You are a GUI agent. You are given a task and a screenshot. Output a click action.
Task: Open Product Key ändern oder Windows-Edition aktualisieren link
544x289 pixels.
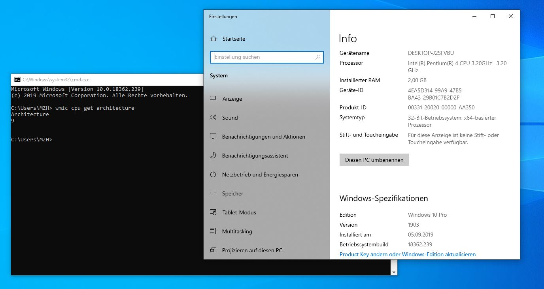point(408,255)
